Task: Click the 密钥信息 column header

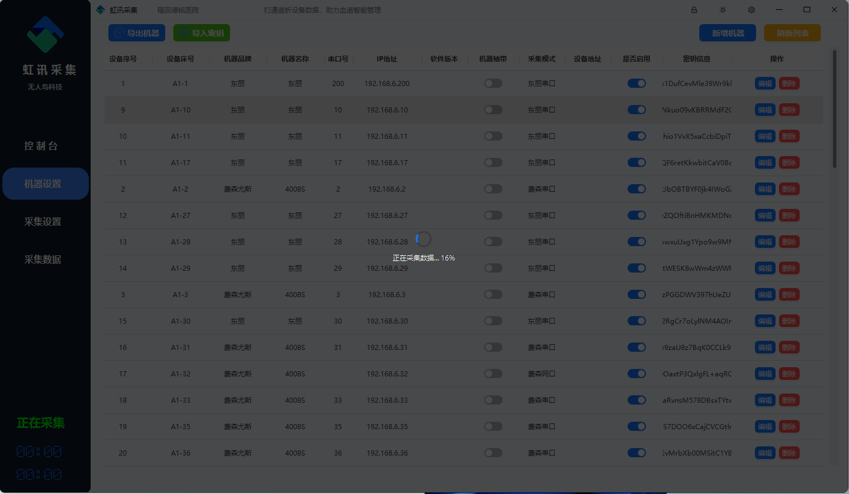Action: tap(696, 59)
